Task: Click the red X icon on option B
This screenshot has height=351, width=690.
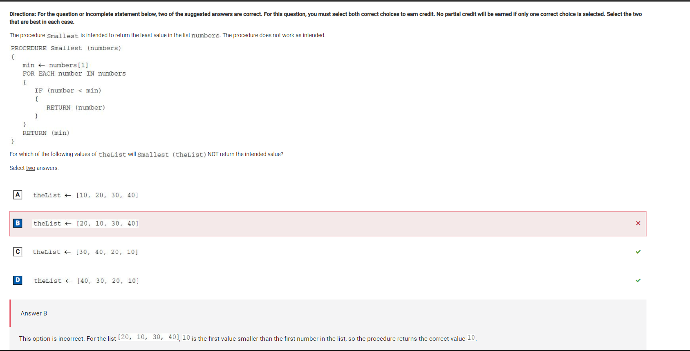Action: coord(638,223)
